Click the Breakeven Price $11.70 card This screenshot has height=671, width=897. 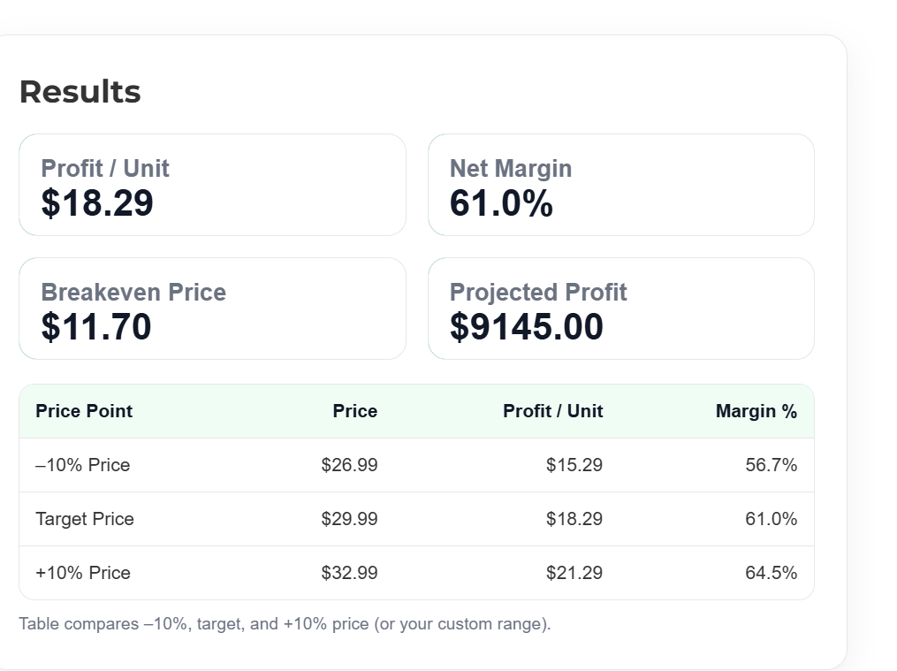(x=212, y=309)
